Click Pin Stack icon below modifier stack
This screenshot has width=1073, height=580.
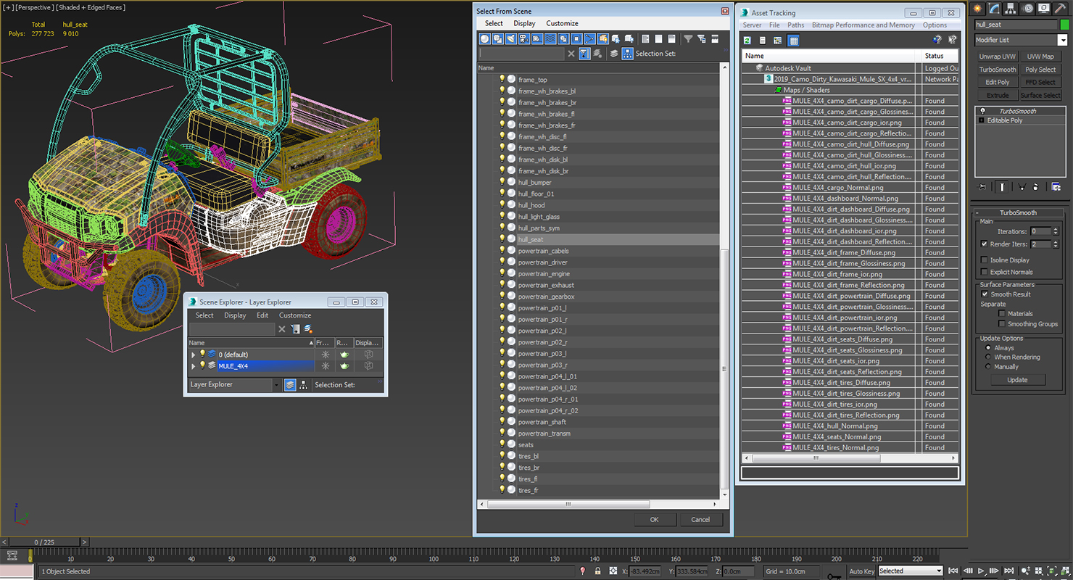[981, 186]
